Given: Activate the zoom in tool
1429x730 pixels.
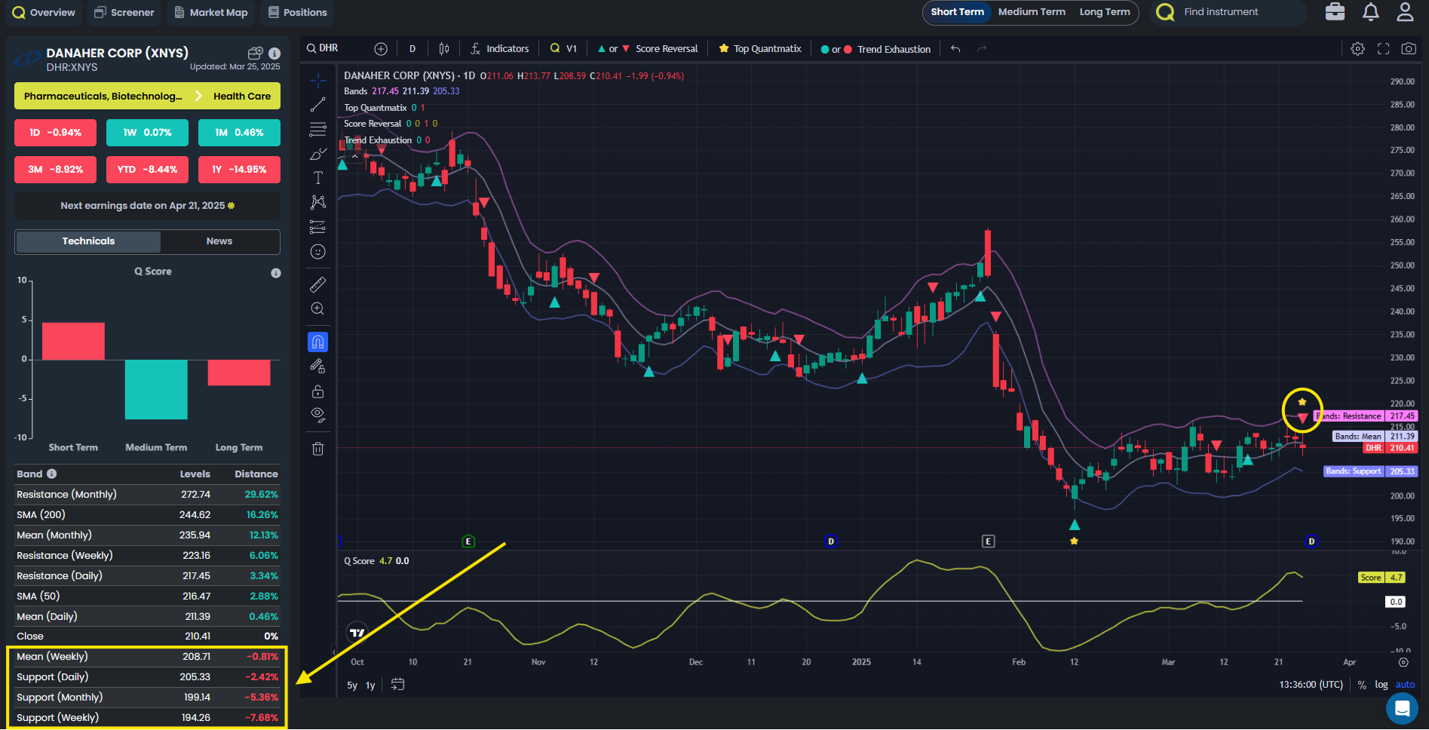Looking at the screenshot, I should [318, 308].
